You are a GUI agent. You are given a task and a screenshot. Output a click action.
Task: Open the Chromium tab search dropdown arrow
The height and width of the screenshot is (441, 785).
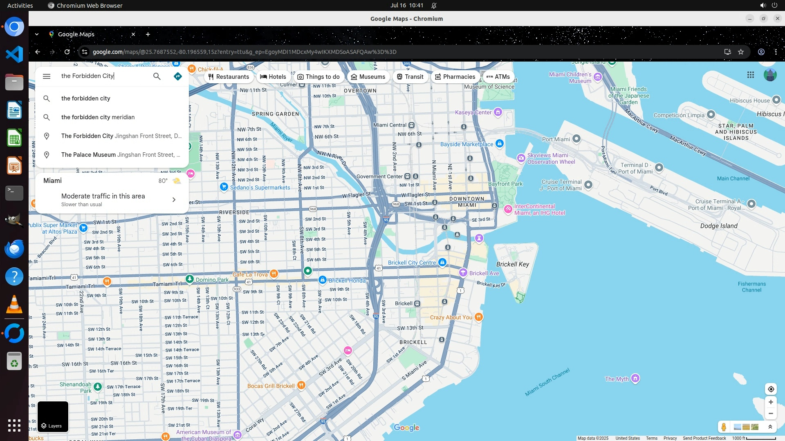[x=37, y=34]
